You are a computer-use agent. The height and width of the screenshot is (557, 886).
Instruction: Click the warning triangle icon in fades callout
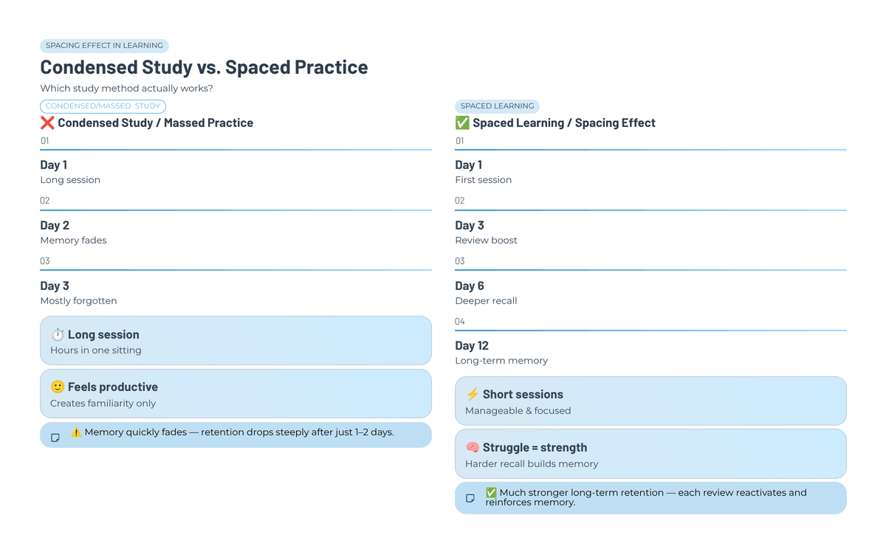76,432
